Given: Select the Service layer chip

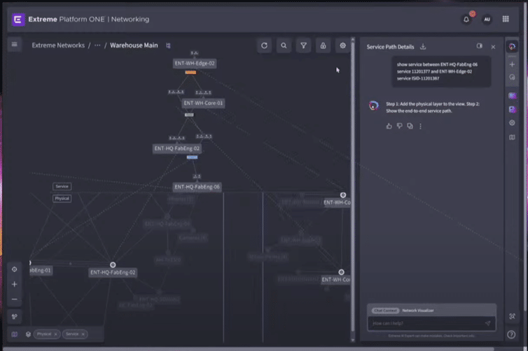Looking at the screenshot, I should tap(75, 334).
